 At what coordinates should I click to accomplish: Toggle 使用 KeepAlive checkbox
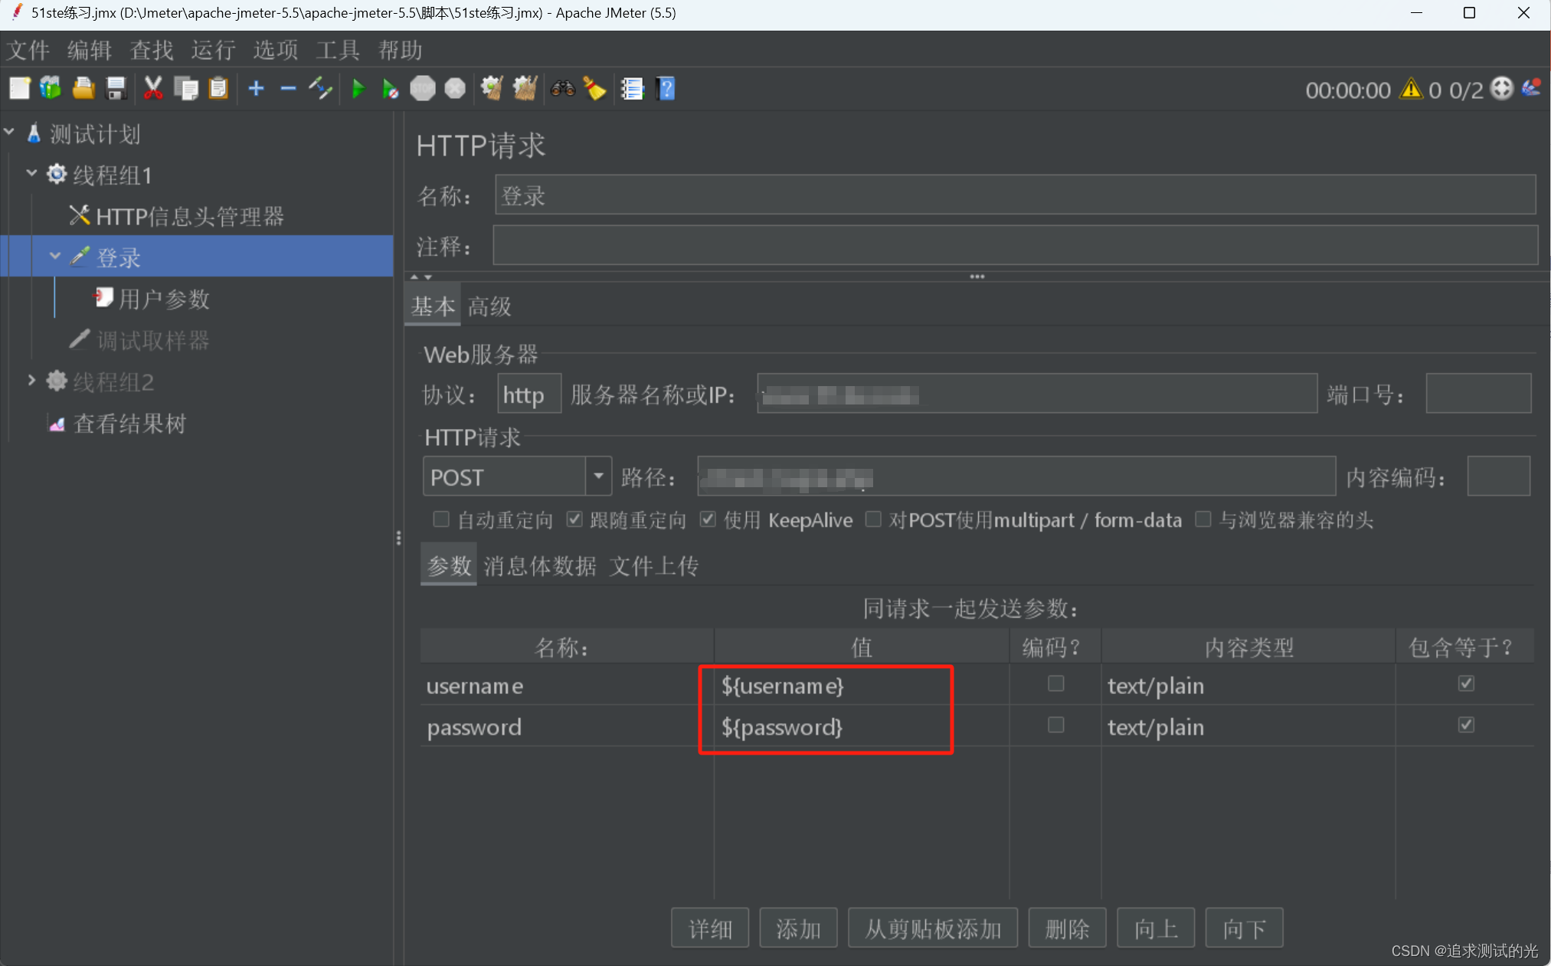(x=708, y=519)
